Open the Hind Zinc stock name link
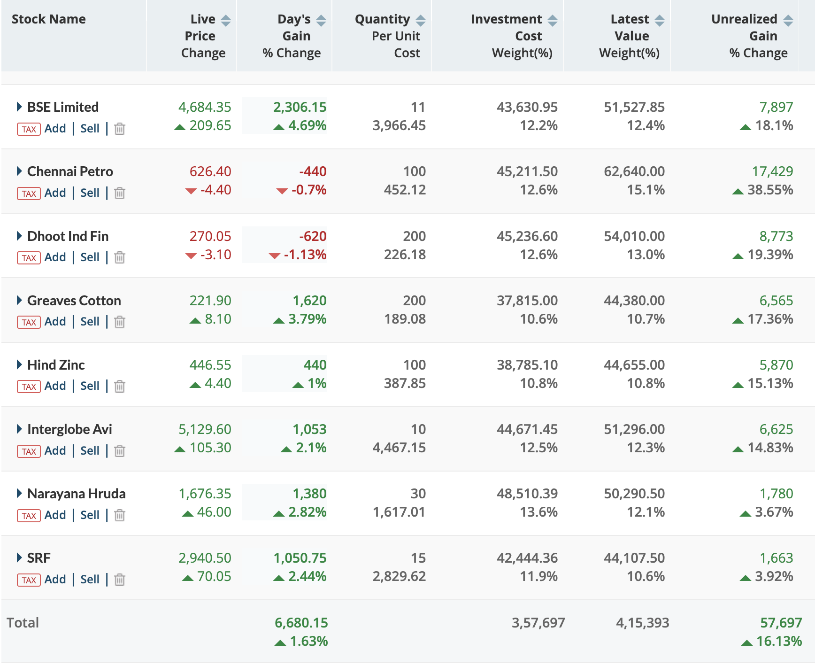The image size is (815, 666). [x=56, y=365]
